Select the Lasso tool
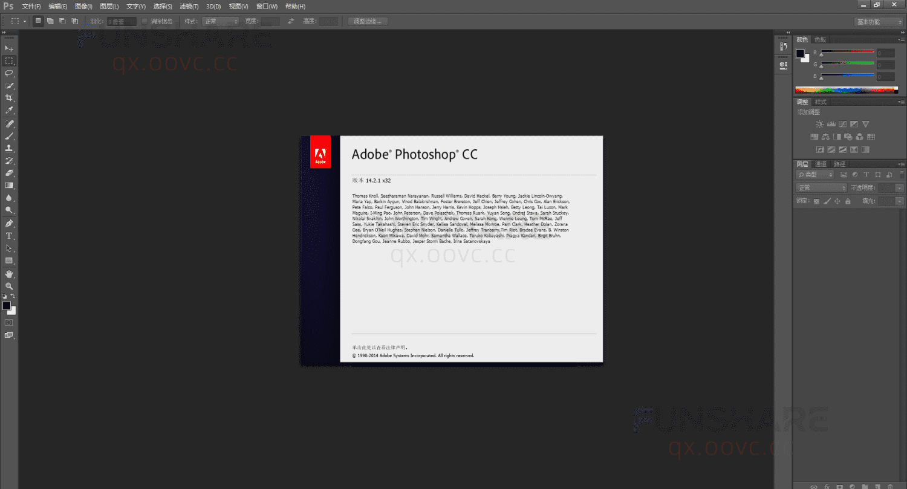This screenshot has height=489, width=907. [9, 73]
